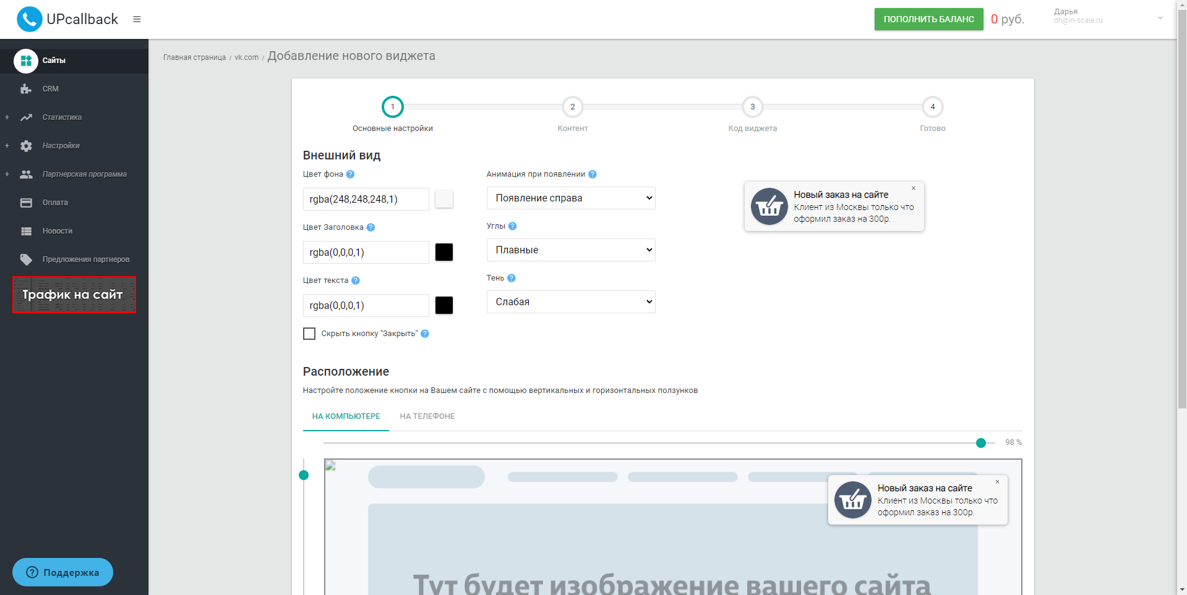Viewport: 1187px width, 595px height.
Task: Click help icon next to Скрыть кнопку Закрыть
Action: [x=425, y=334]
